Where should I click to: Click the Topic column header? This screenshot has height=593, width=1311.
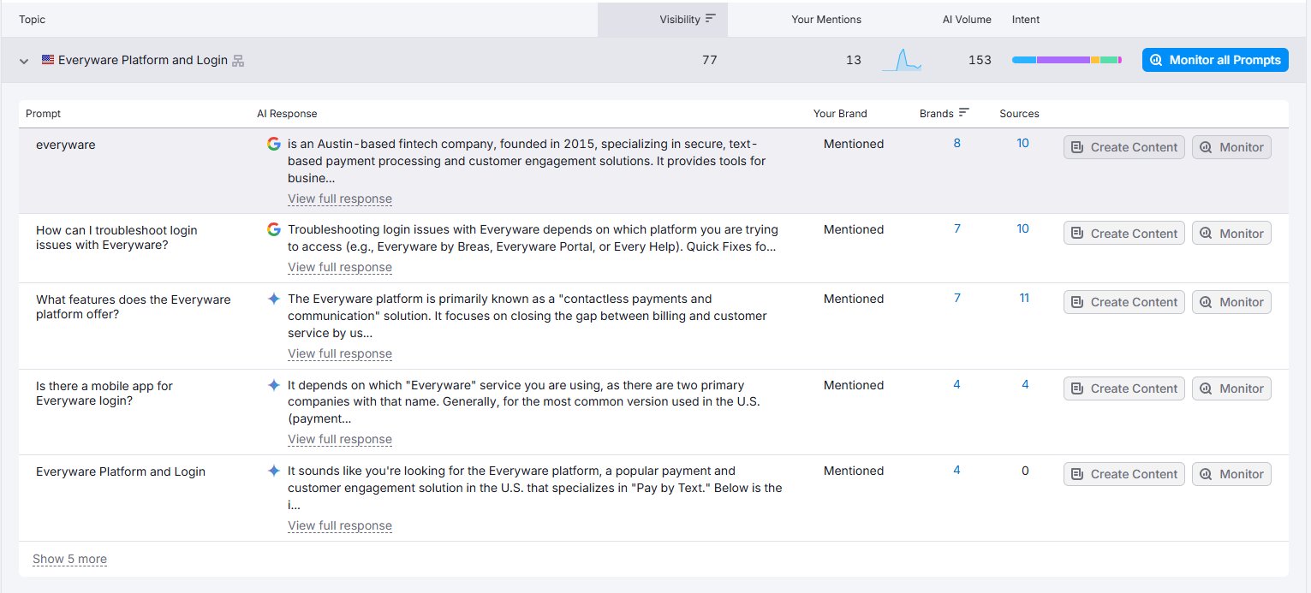click(33, 19)
